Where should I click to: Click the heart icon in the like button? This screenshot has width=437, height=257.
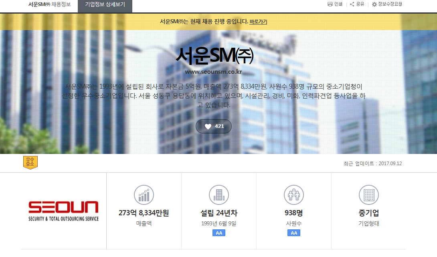click(208, 127)
